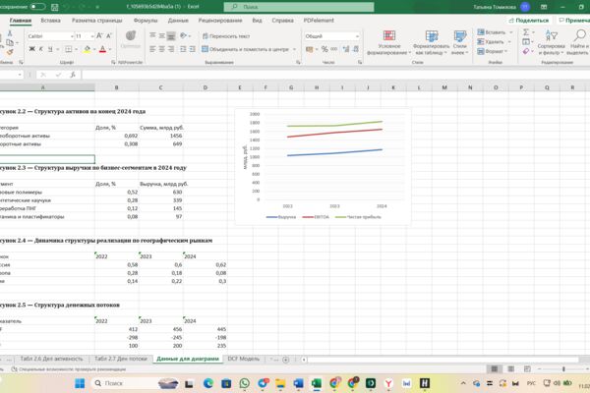This screenshot has height=393, width=590.
Task: Add a new sheet with plus button
Action: click(x=285, y=360)
